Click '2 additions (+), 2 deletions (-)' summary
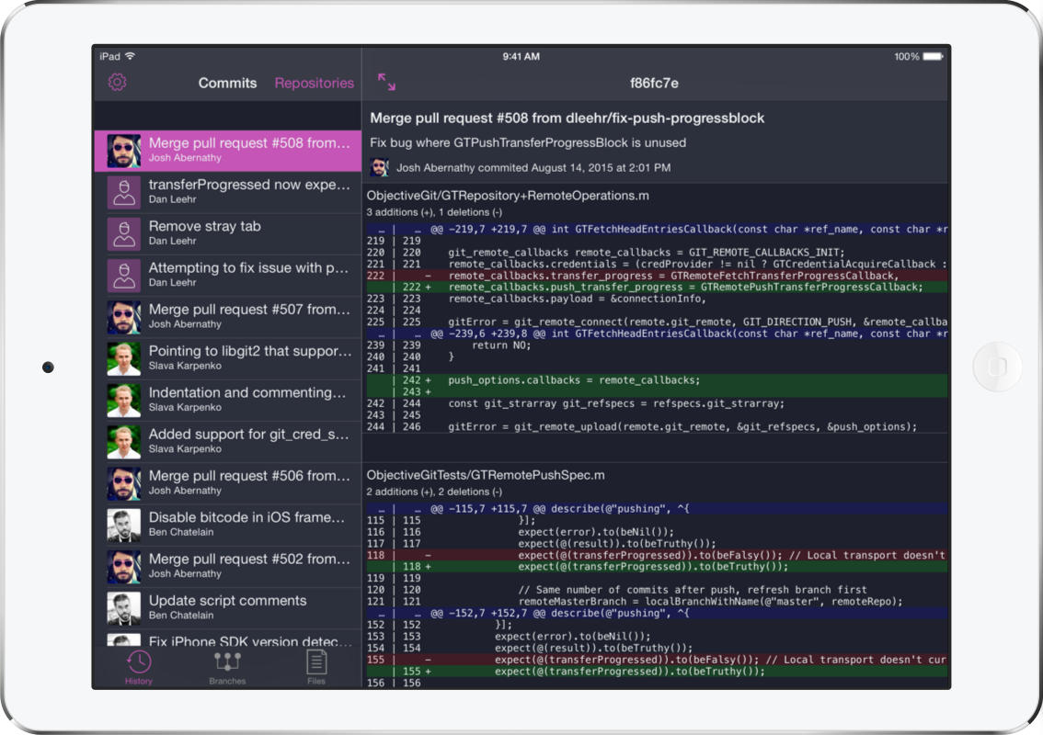 (x=434, y=492)
